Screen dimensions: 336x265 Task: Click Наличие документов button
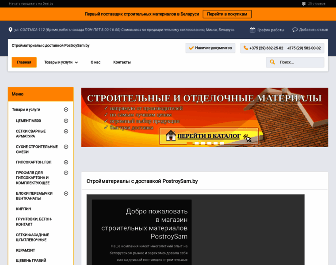[210, 48]
